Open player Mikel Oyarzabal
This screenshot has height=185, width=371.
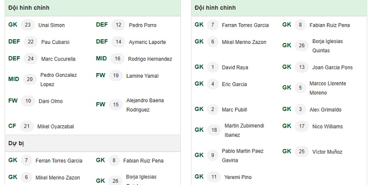click(x=56, y=126)
